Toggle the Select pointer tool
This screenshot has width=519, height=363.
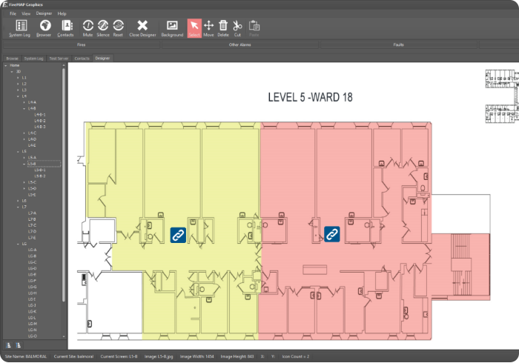point(194,28)
